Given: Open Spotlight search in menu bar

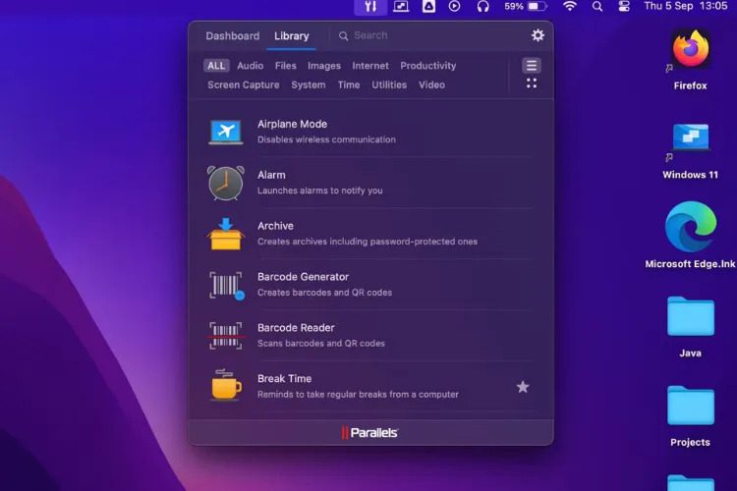Looking at the screenshot, I should [x=596, y=7].
